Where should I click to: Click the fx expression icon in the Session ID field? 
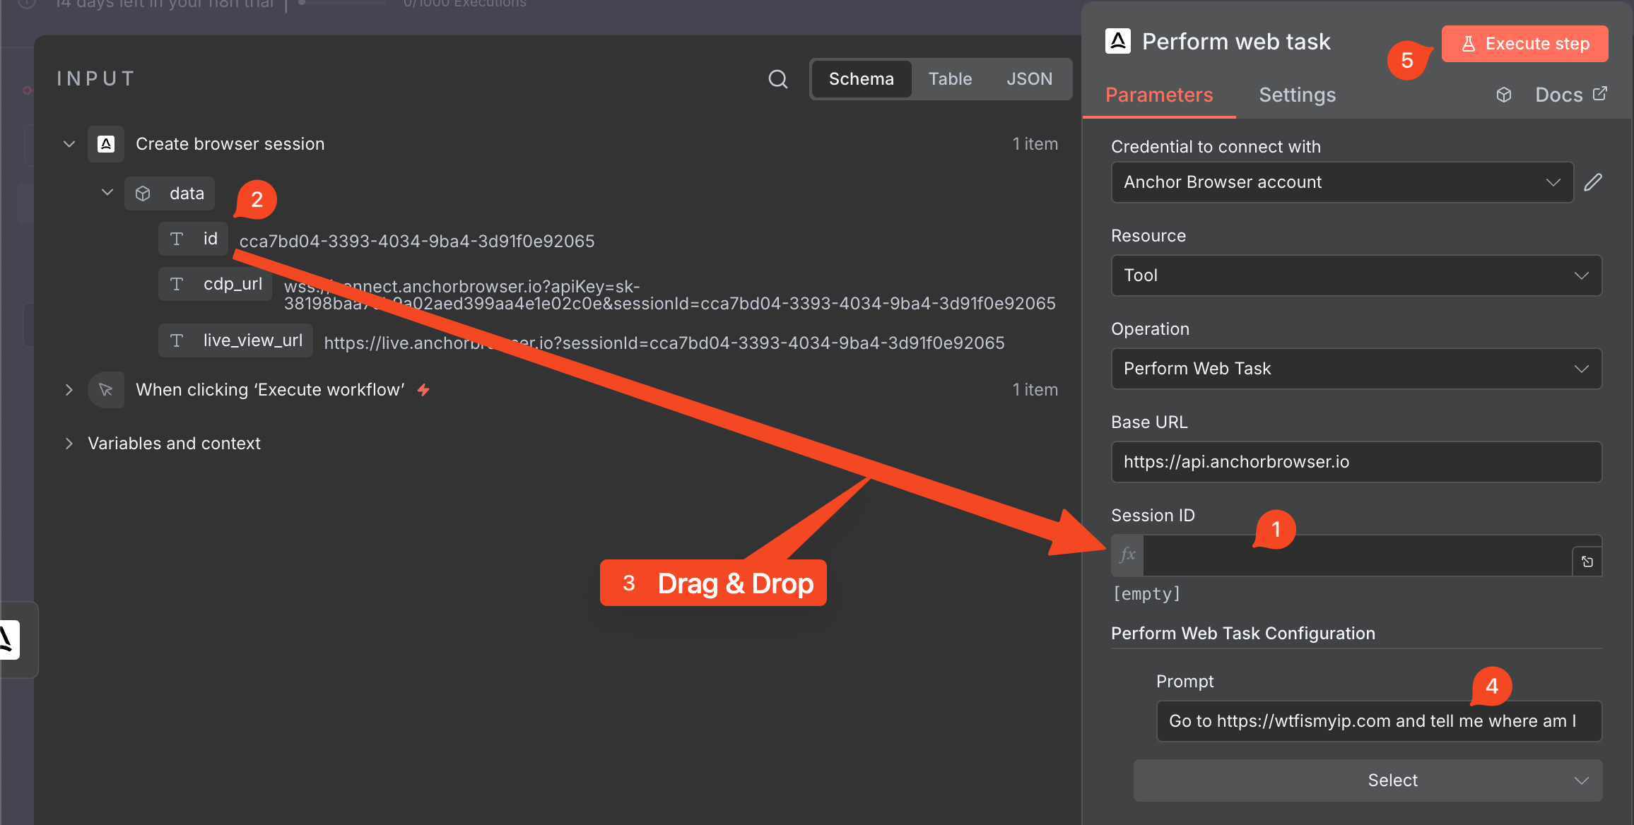[1128, 555]
